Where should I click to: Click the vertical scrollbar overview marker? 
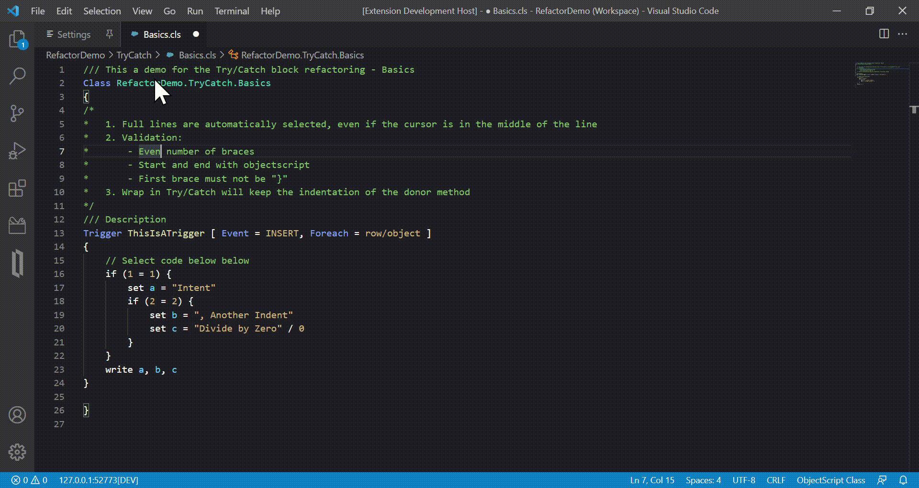point(914,110)
